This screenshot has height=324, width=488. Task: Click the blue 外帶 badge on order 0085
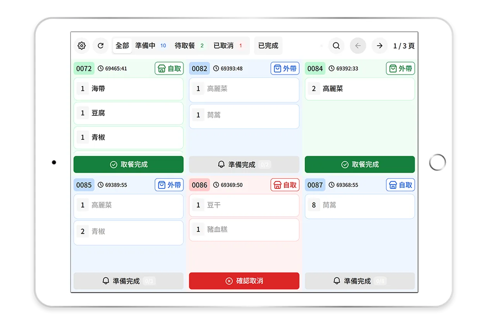click(x=169, y=185)
